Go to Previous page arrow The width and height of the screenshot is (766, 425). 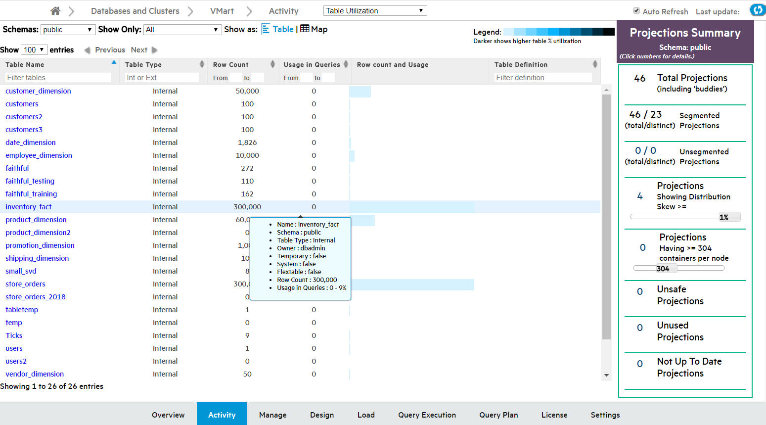[x=88, y=50]
